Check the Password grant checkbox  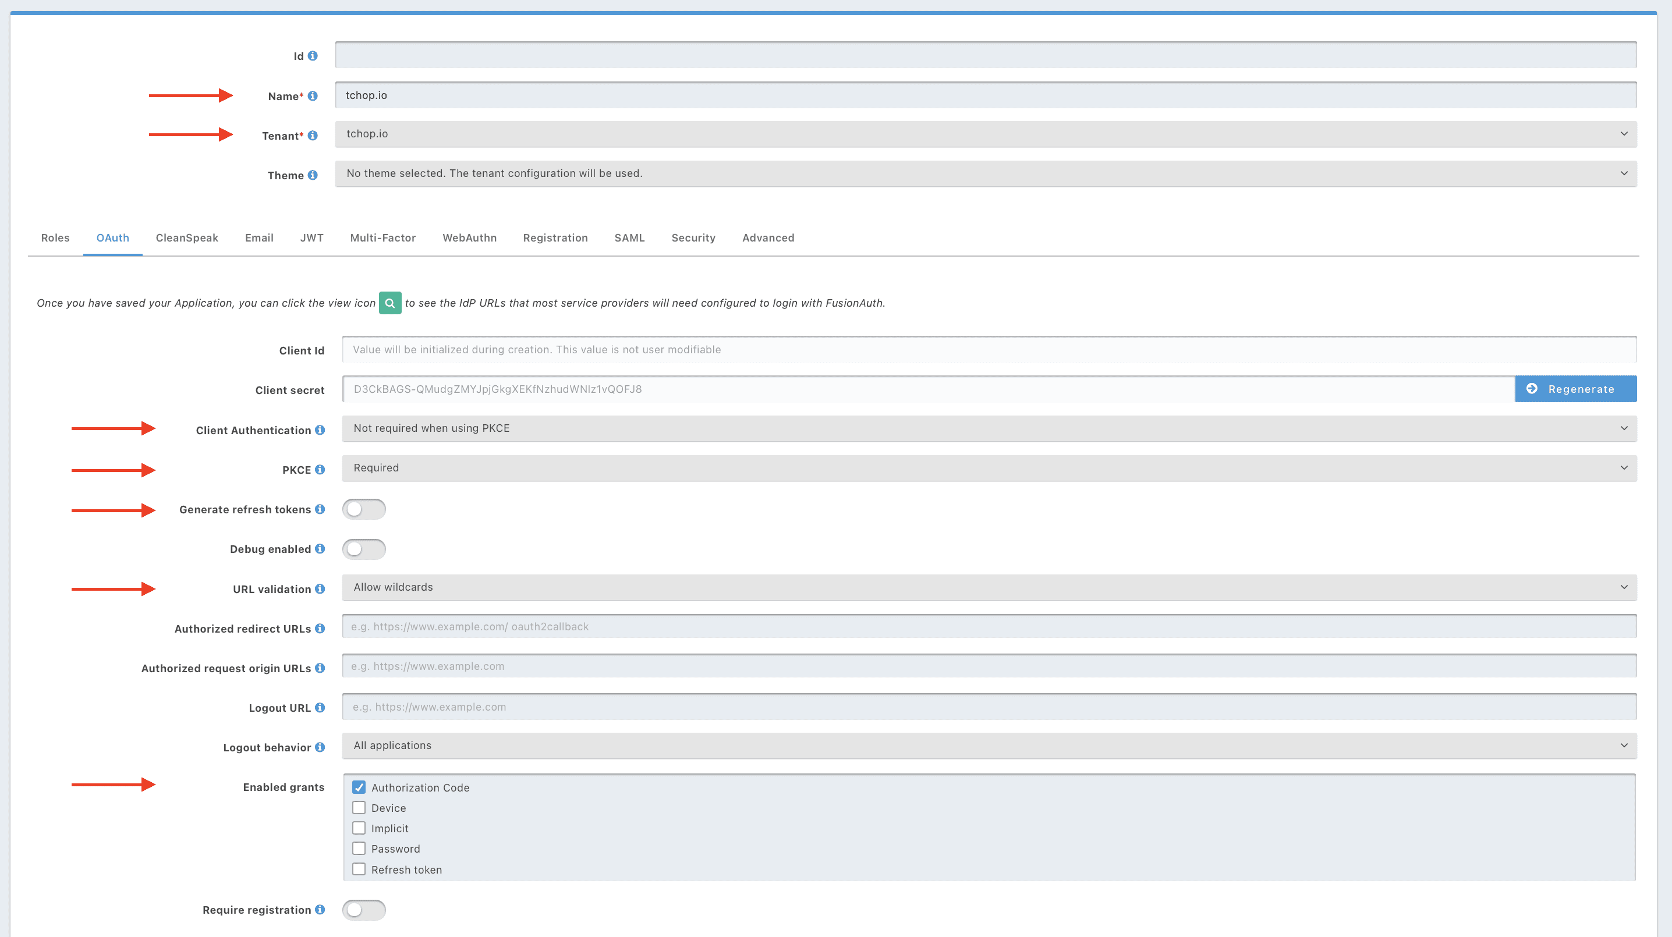tap(359, 849)
